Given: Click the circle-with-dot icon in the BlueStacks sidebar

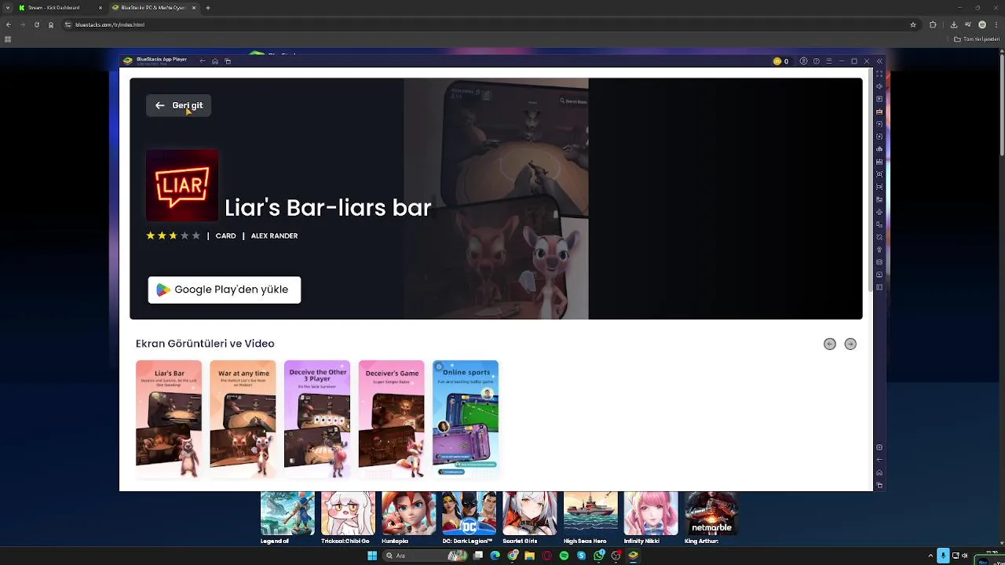Looking at the screenshot, I should point(879,137).
